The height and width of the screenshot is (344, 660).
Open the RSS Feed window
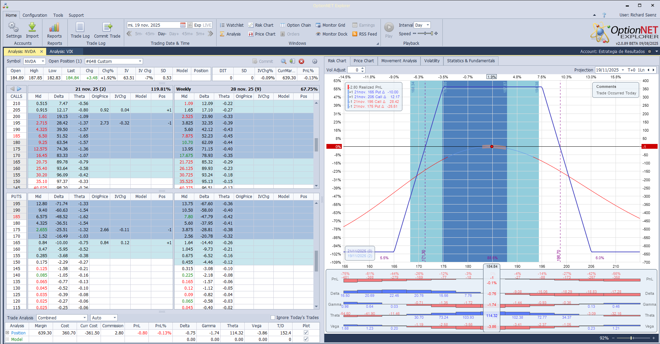click(365, 34)
